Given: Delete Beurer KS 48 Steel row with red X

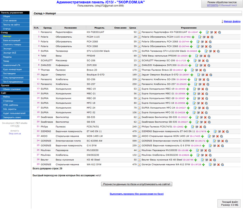Looking at the screenshot, I should coord(211,160).
